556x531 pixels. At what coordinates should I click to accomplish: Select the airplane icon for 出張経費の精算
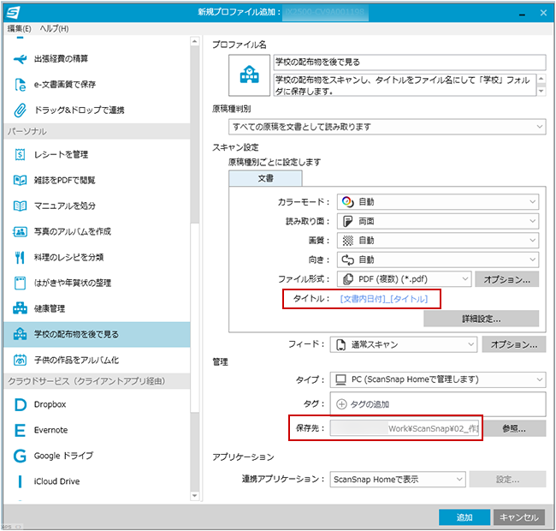tap(20, 58)
